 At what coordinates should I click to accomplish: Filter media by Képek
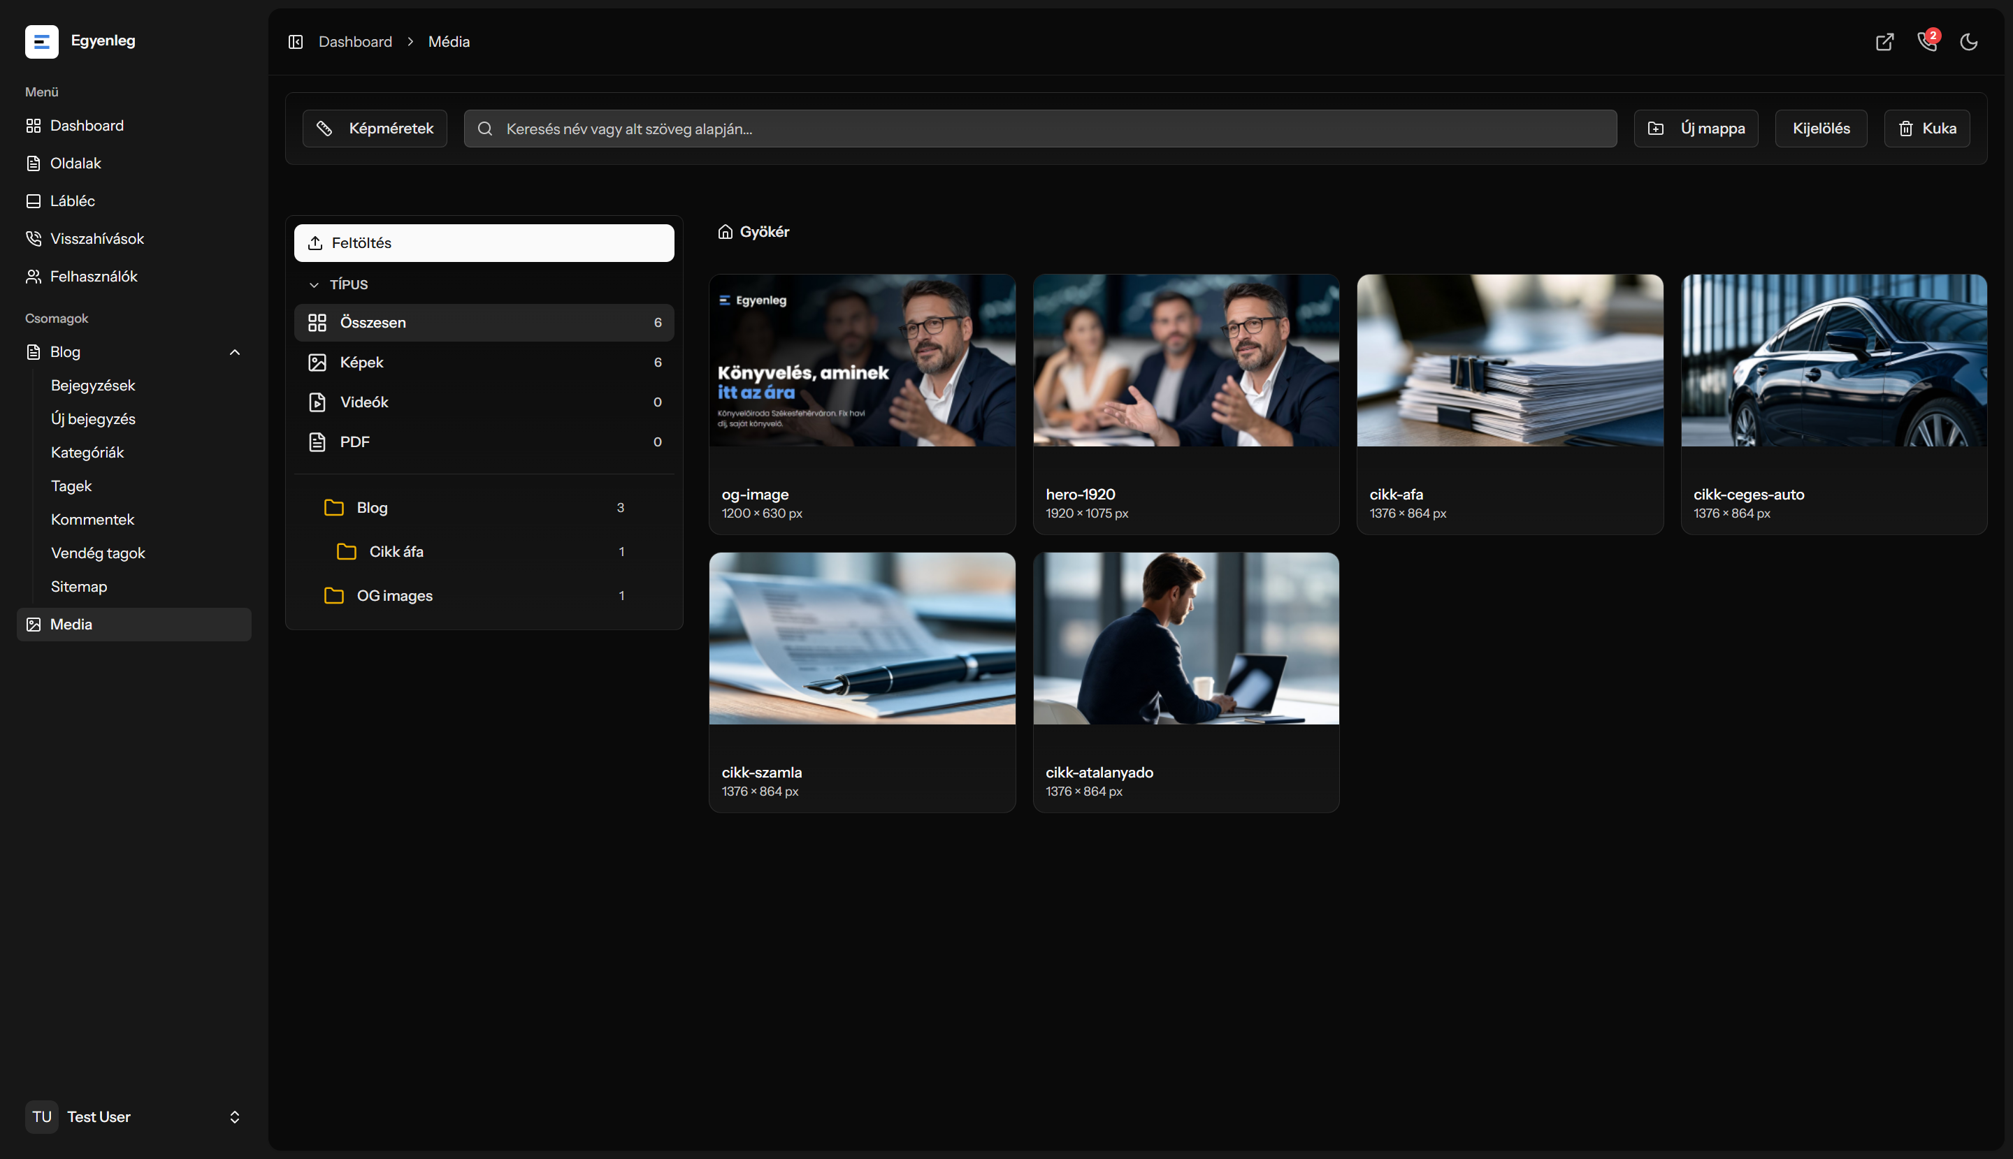tap(484, 362)
